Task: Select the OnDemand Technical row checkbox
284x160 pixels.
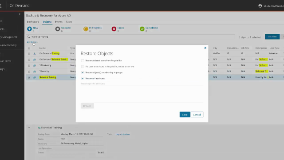Action: (x=29, y=60)
